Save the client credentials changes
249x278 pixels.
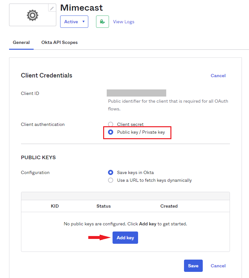click(193, 265)
